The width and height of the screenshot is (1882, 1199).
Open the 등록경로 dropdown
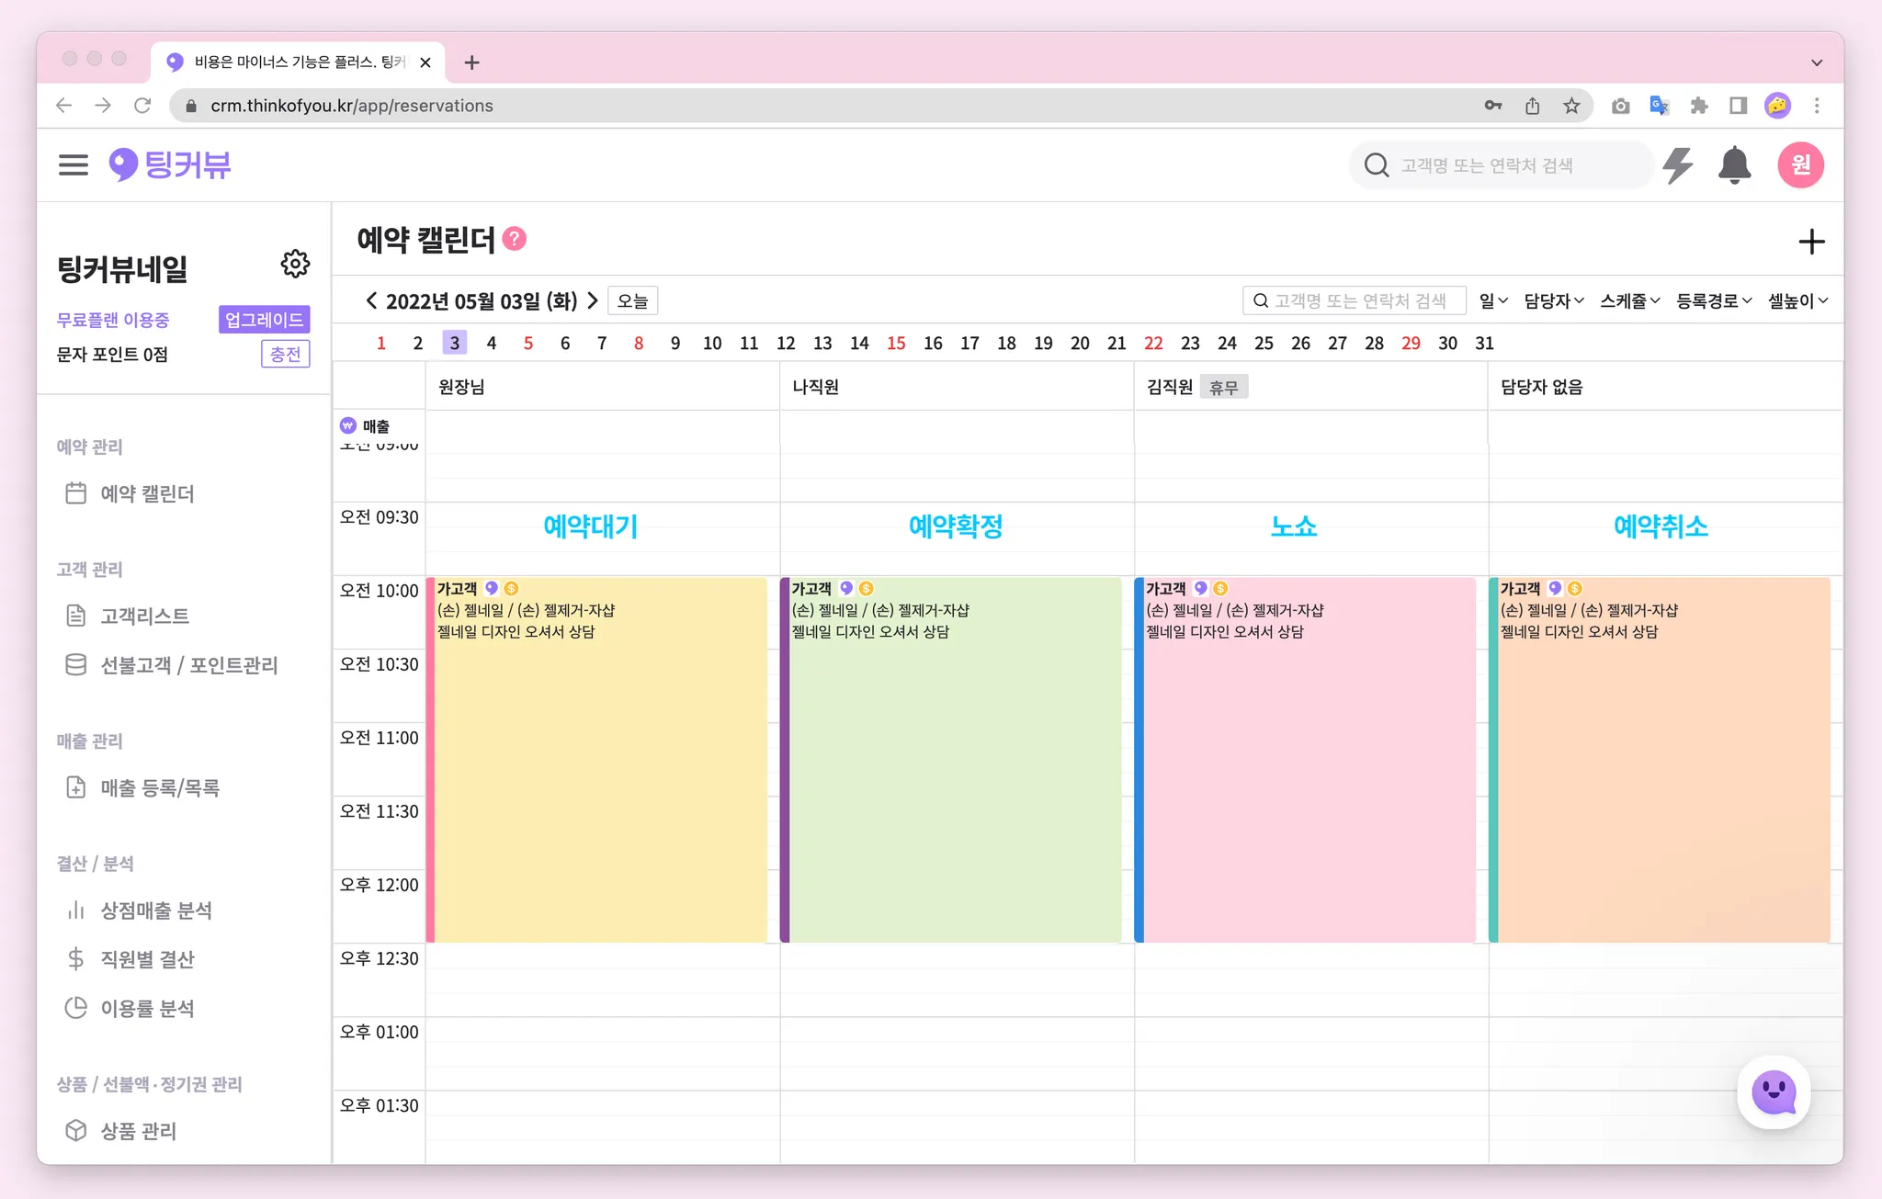(1714, 300)
